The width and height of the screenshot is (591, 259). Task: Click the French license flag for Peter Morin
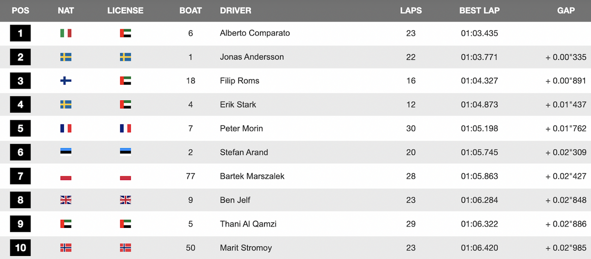125,129
